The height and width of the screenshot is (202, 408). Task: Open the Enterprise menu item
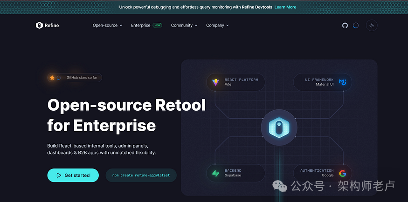pyautogui.click(x=140, y=25)
